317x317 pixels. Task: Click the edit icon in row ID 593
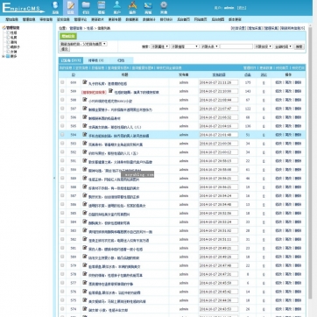85,144
